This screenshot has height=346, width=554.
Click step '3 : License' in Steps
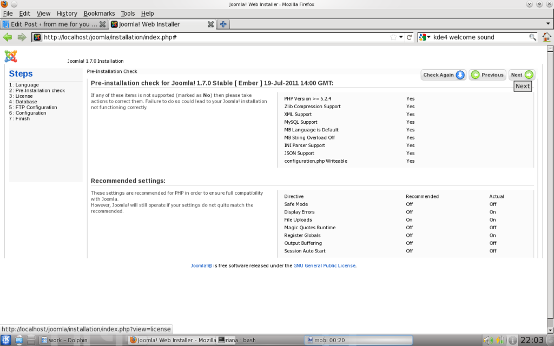(21, 96)
